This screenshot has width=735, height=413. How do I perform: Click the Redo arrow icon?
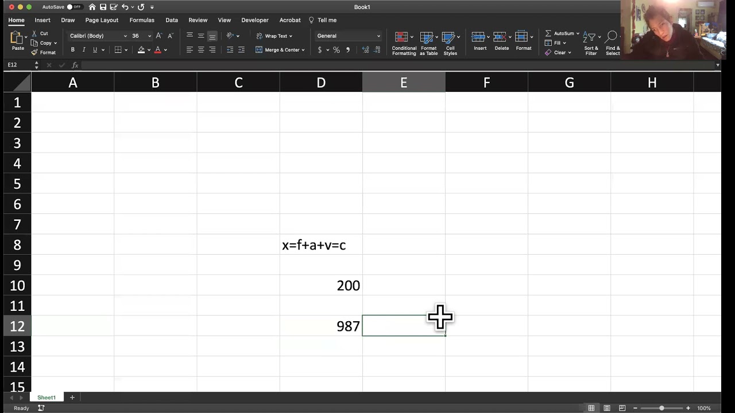coord(141,7)
